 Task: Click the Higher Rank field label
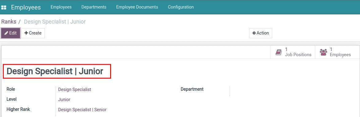pyautogui.click(x=18, y=109)
